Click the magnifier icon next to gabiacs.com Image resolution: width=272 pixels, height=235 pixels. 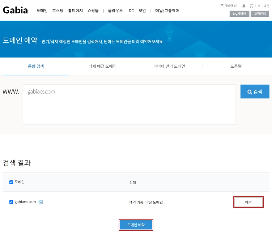41,202
